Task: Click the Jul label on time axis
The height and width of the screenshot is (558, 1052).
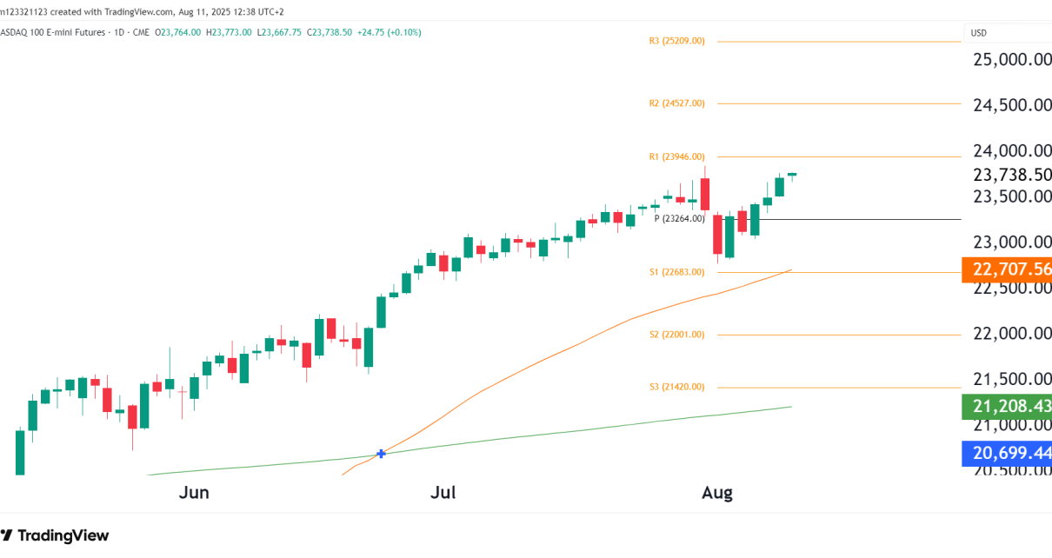Action: (443, 493)
